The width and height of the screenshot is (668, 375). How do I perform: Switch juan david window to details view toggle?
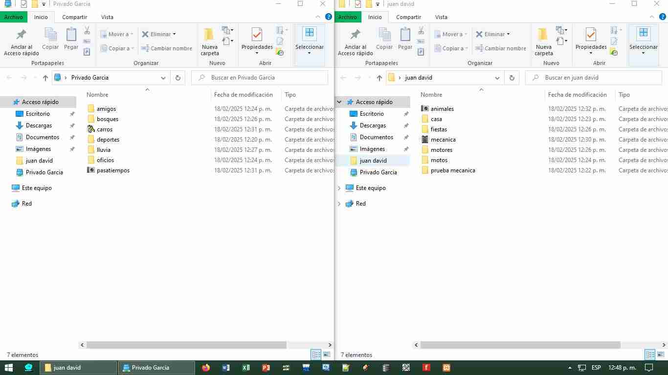click(650, 355)
